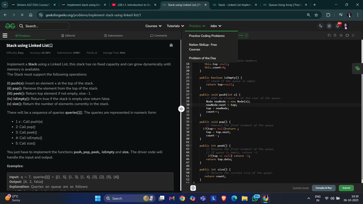
Task: Switch to the Editorial tab
Action: 68,35
